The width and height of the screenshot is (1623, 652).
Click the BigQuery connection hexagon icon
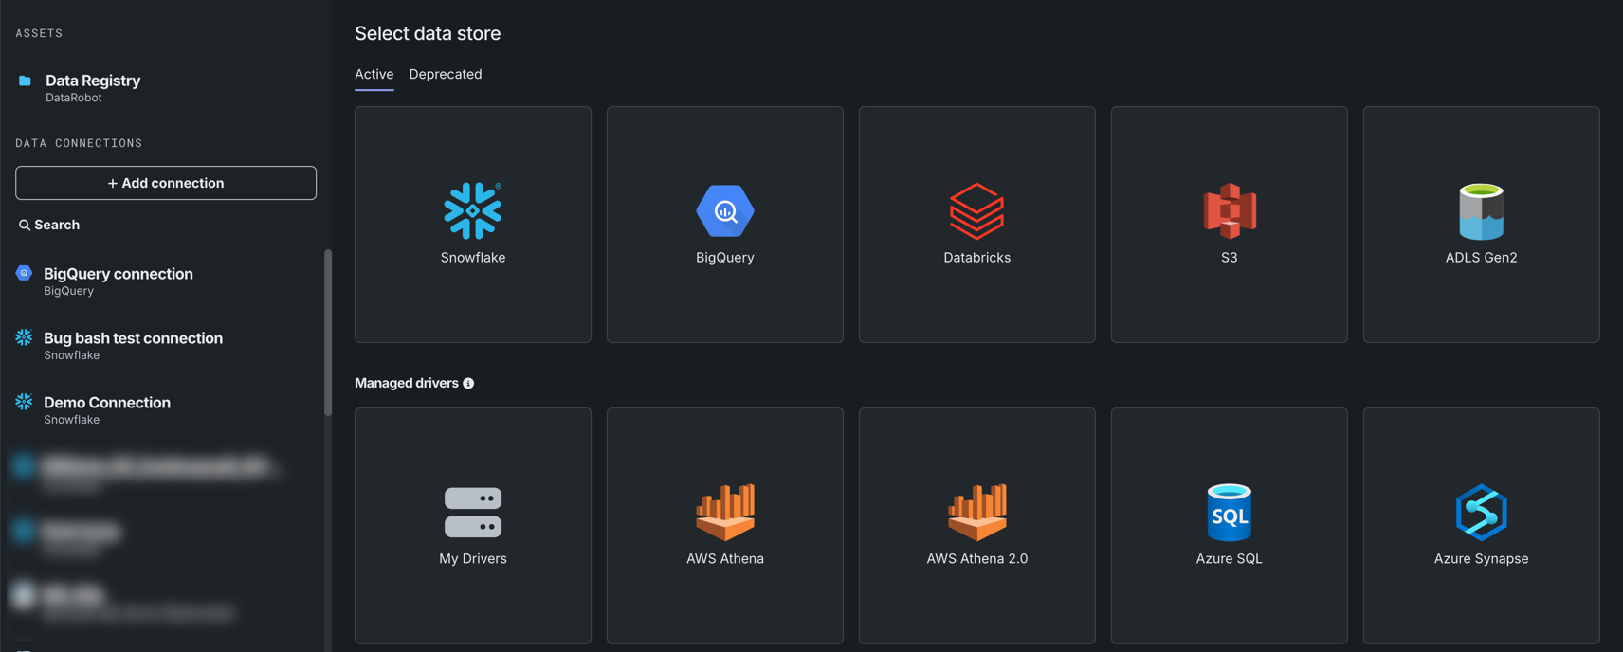(x=24, y=273)
